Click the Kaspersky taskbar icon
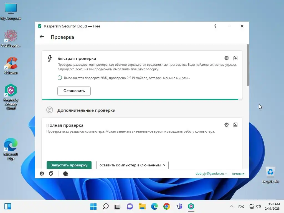284x213 pixels. click(191, 206)
